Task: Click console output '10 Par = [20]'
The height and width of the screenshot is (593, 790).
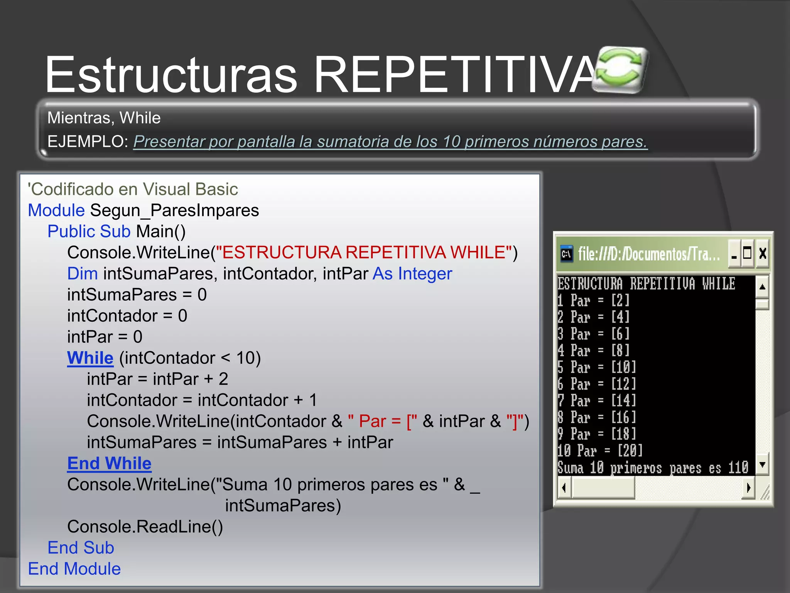Action: (x=600, y=451)
